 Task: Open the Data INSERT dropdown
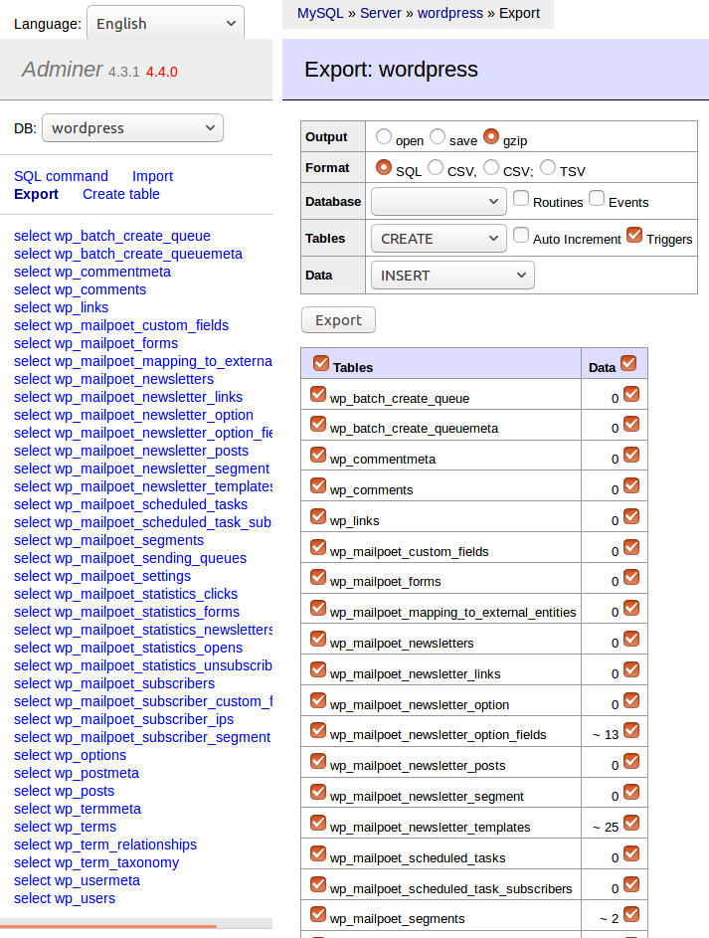[x=452, y=276]
